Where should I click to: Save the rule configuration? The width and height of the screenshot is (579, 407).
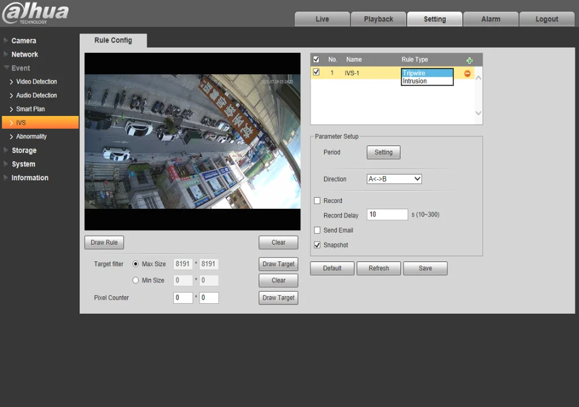point(425,268)
